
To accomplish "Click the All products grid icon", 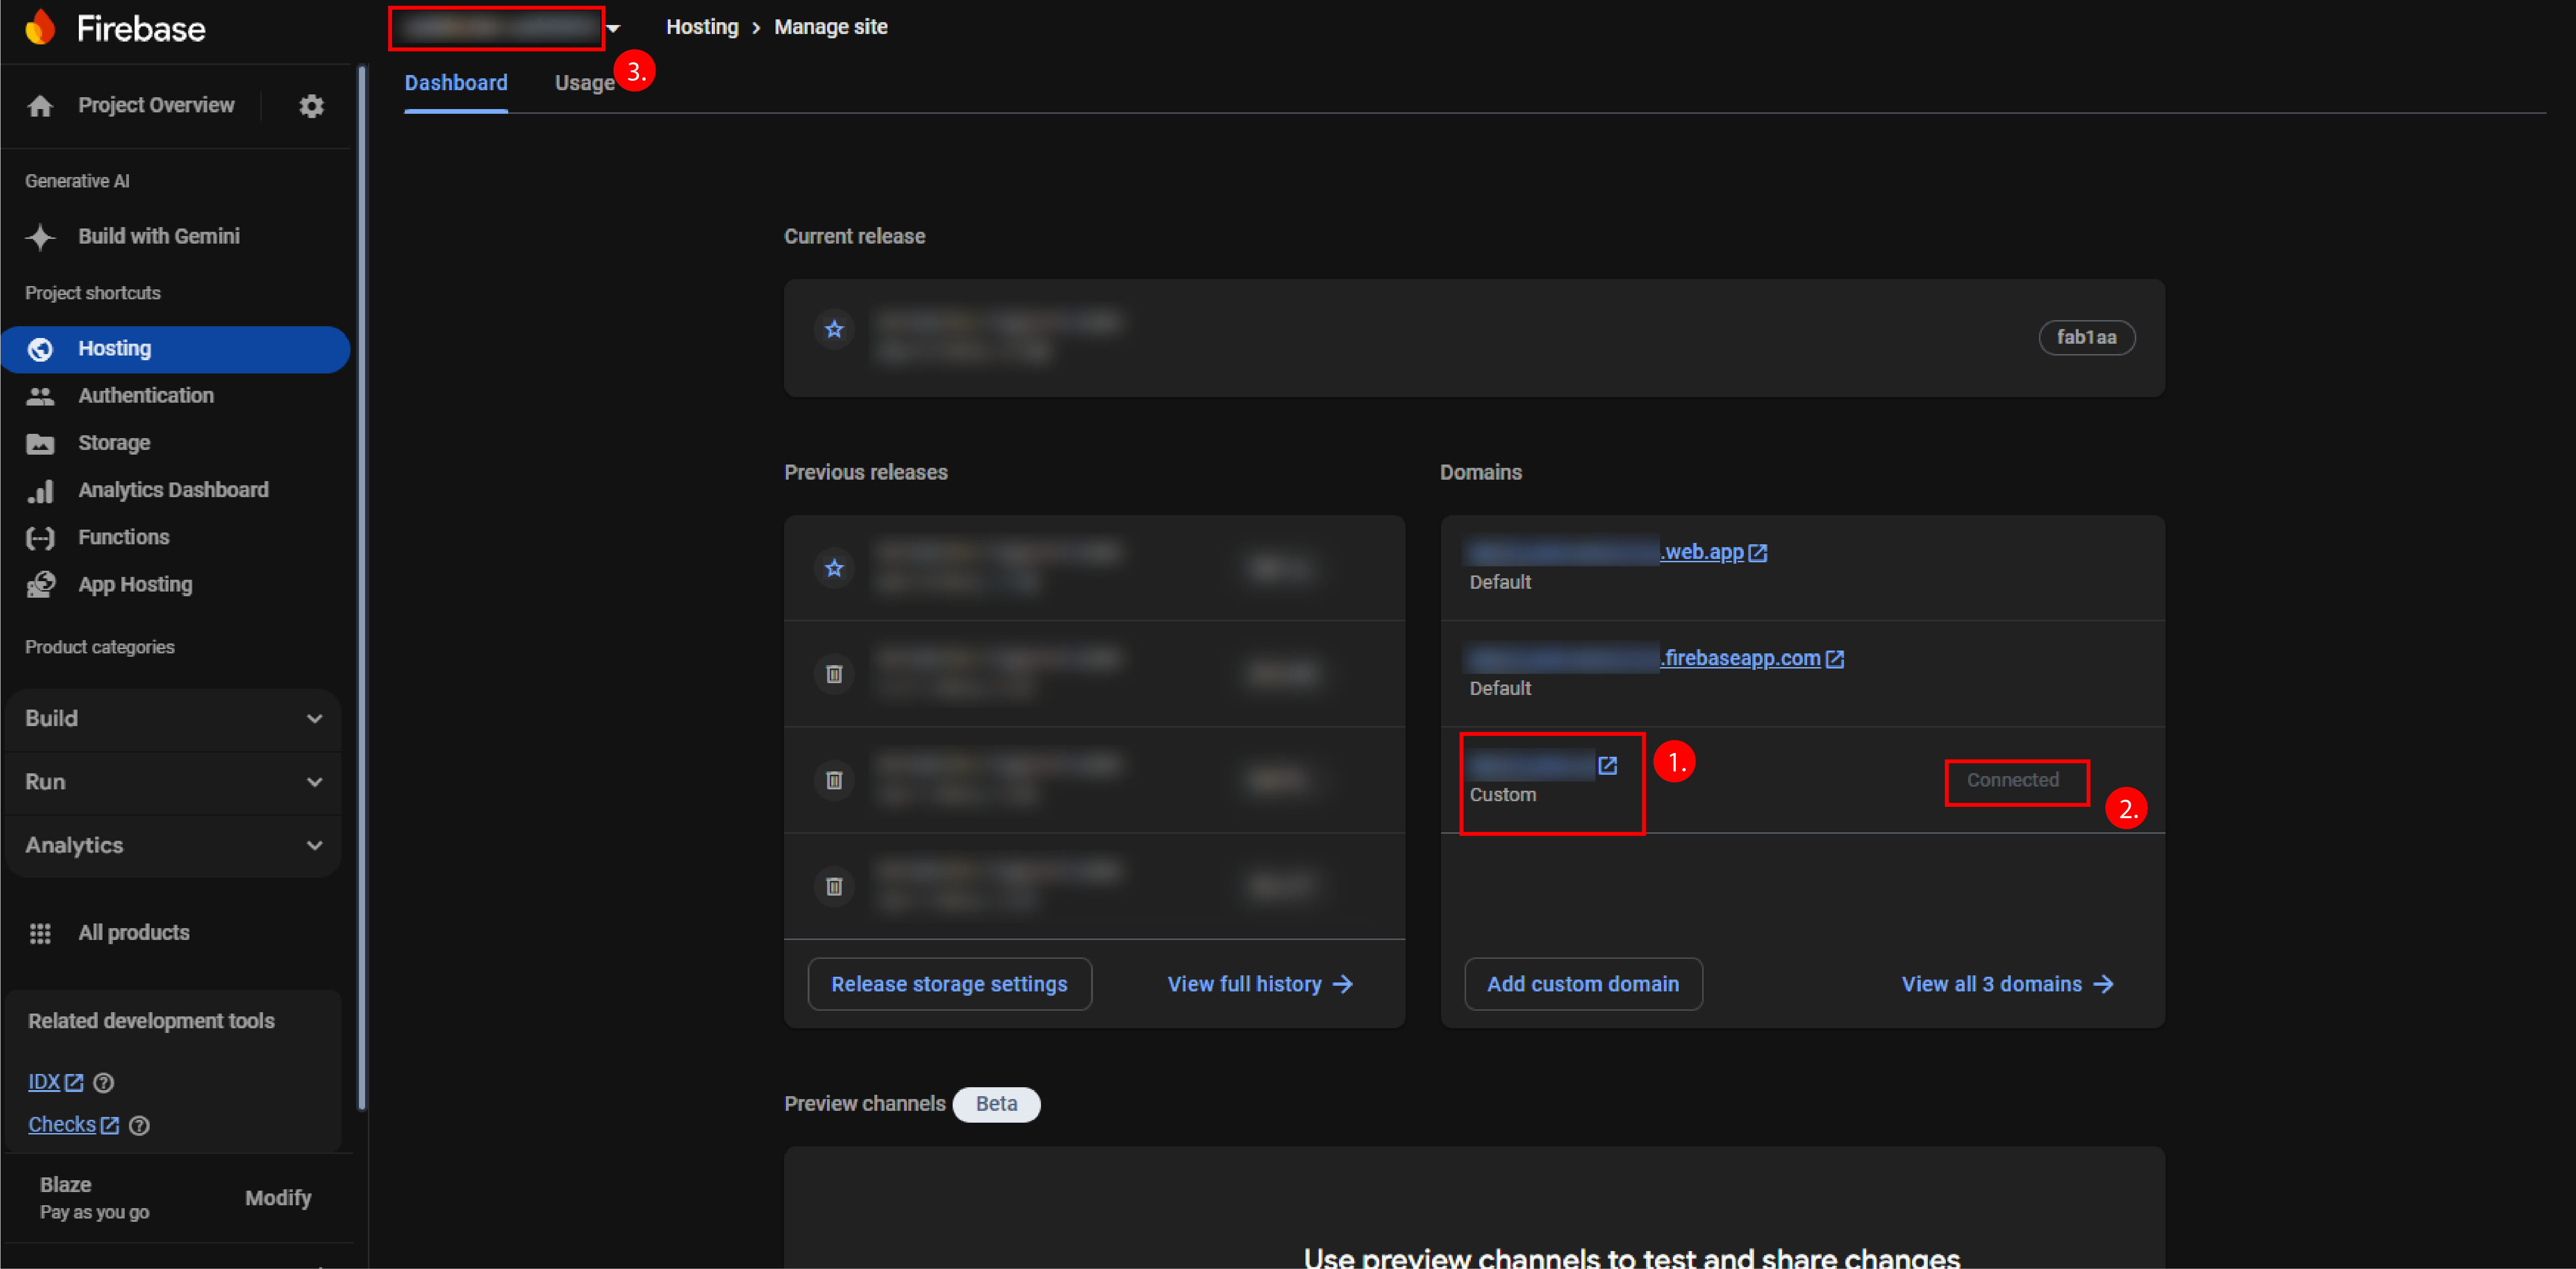I will (x=40, y=933).
